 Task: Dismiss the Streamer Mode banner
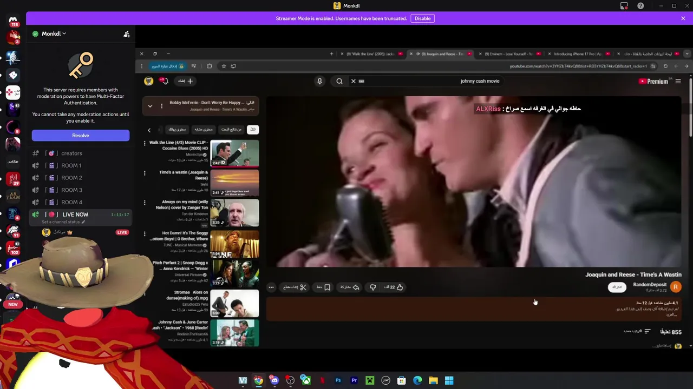683,18
